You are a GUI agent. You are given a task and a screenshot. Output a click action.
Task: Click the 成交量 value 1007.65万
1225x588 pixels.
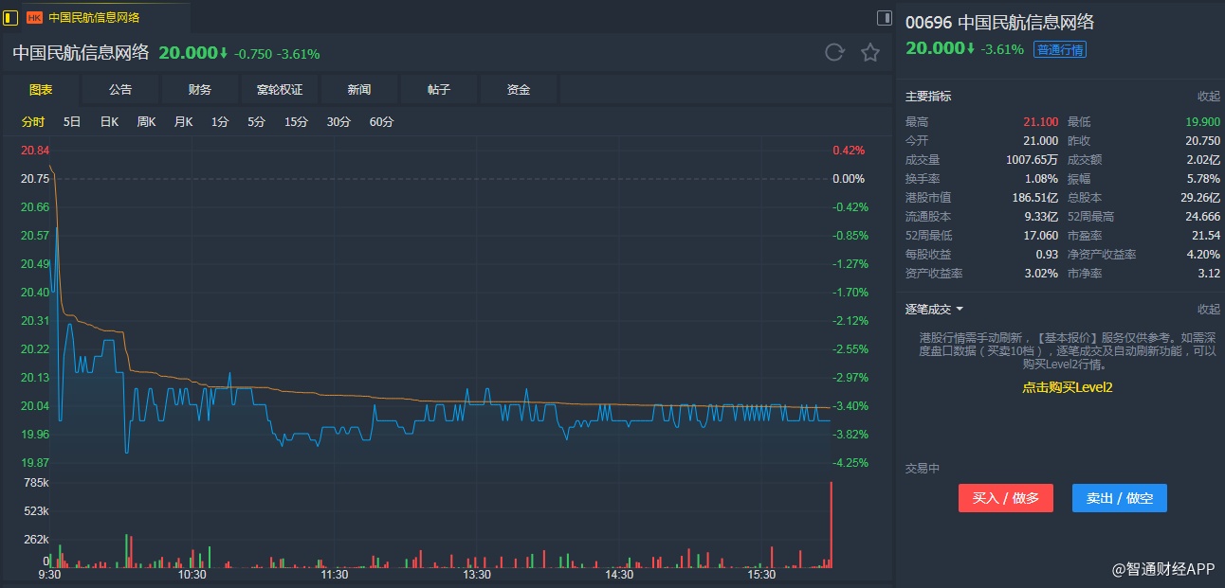(1033, 160)
